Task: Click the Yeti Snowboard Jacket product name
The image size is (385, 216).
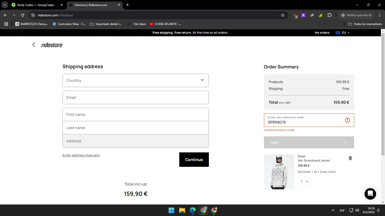Action: click(314, 160)
